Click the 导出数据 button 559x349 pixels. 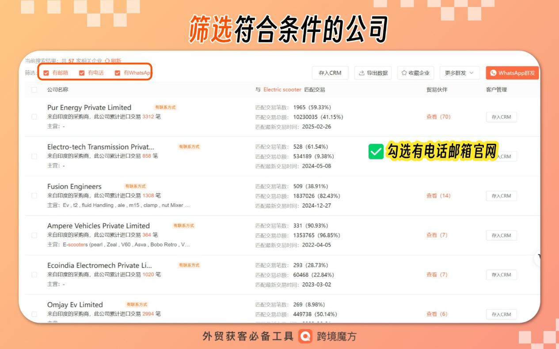tap(373, 73)
